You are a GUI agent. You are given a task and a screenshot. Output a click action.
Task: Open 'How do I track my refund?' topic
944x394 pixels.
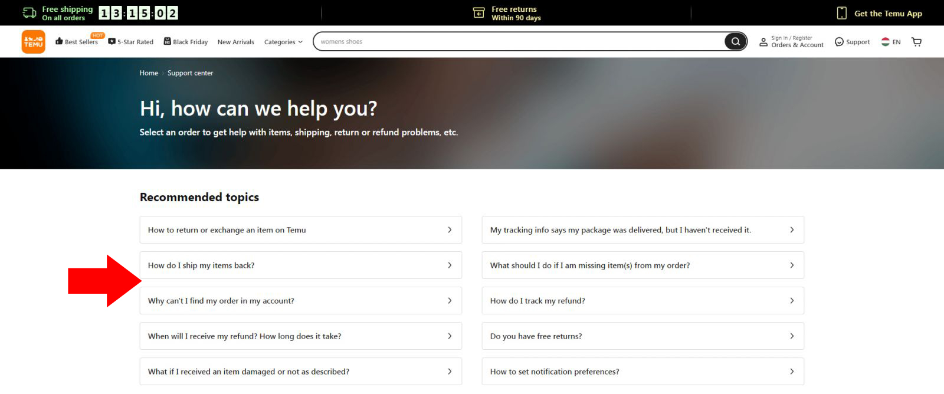[643, 301]
